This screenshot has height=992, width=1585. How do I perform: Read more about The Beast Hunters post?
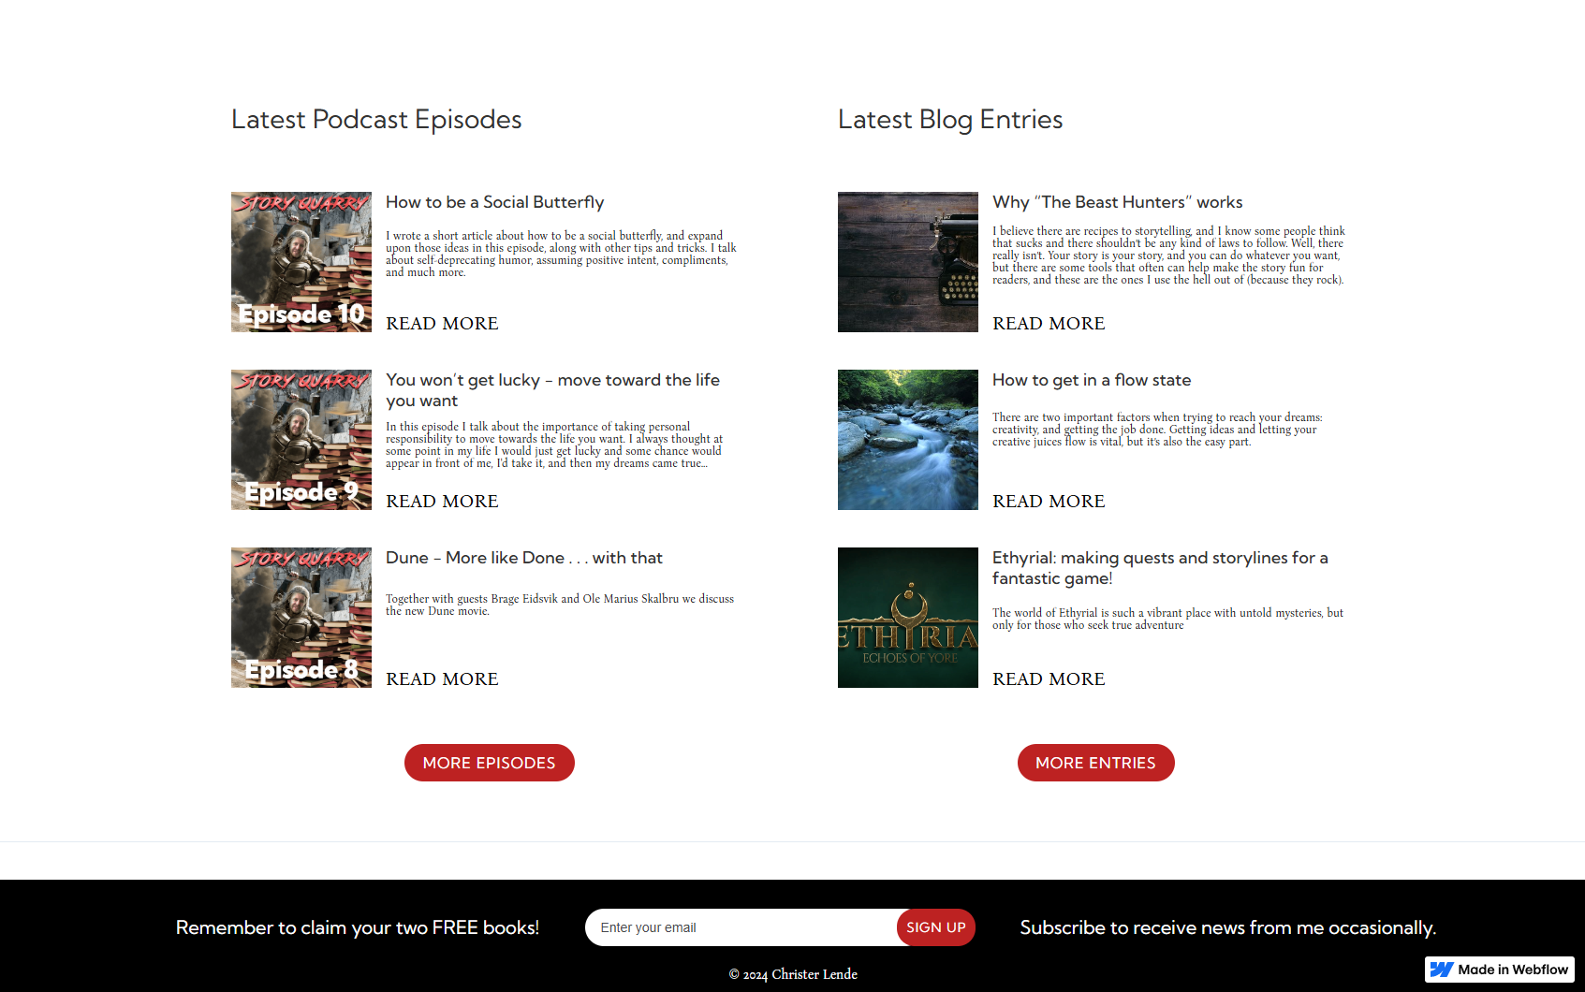pyautogui.click(x=1049, y=323)
